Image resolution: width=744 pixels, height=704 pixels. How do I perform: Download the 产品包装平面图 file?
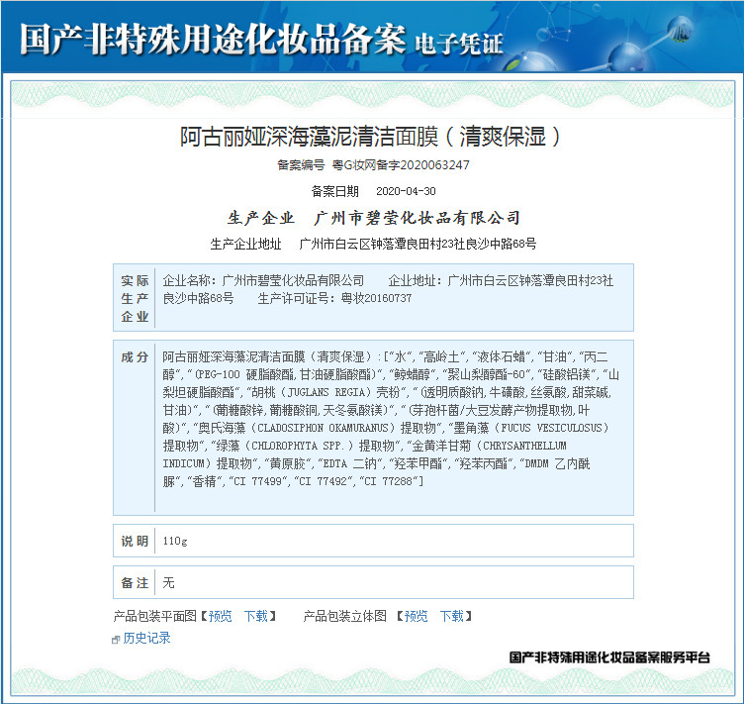click(256, 616)
